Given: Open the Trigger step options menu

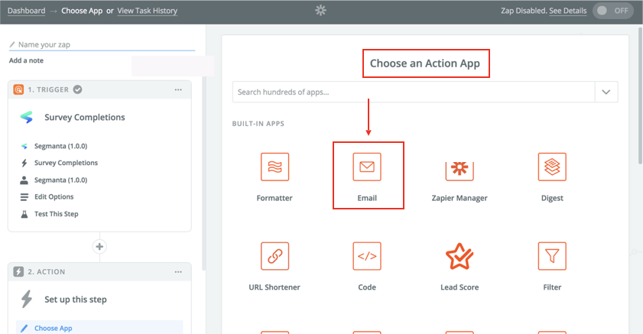Looking at the screenshot, I should tap(178, 89).
